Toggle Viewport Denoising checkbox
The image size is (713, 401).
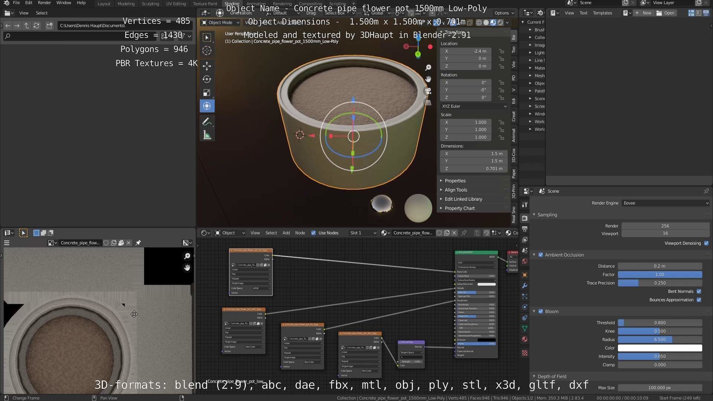pos(706,243)
